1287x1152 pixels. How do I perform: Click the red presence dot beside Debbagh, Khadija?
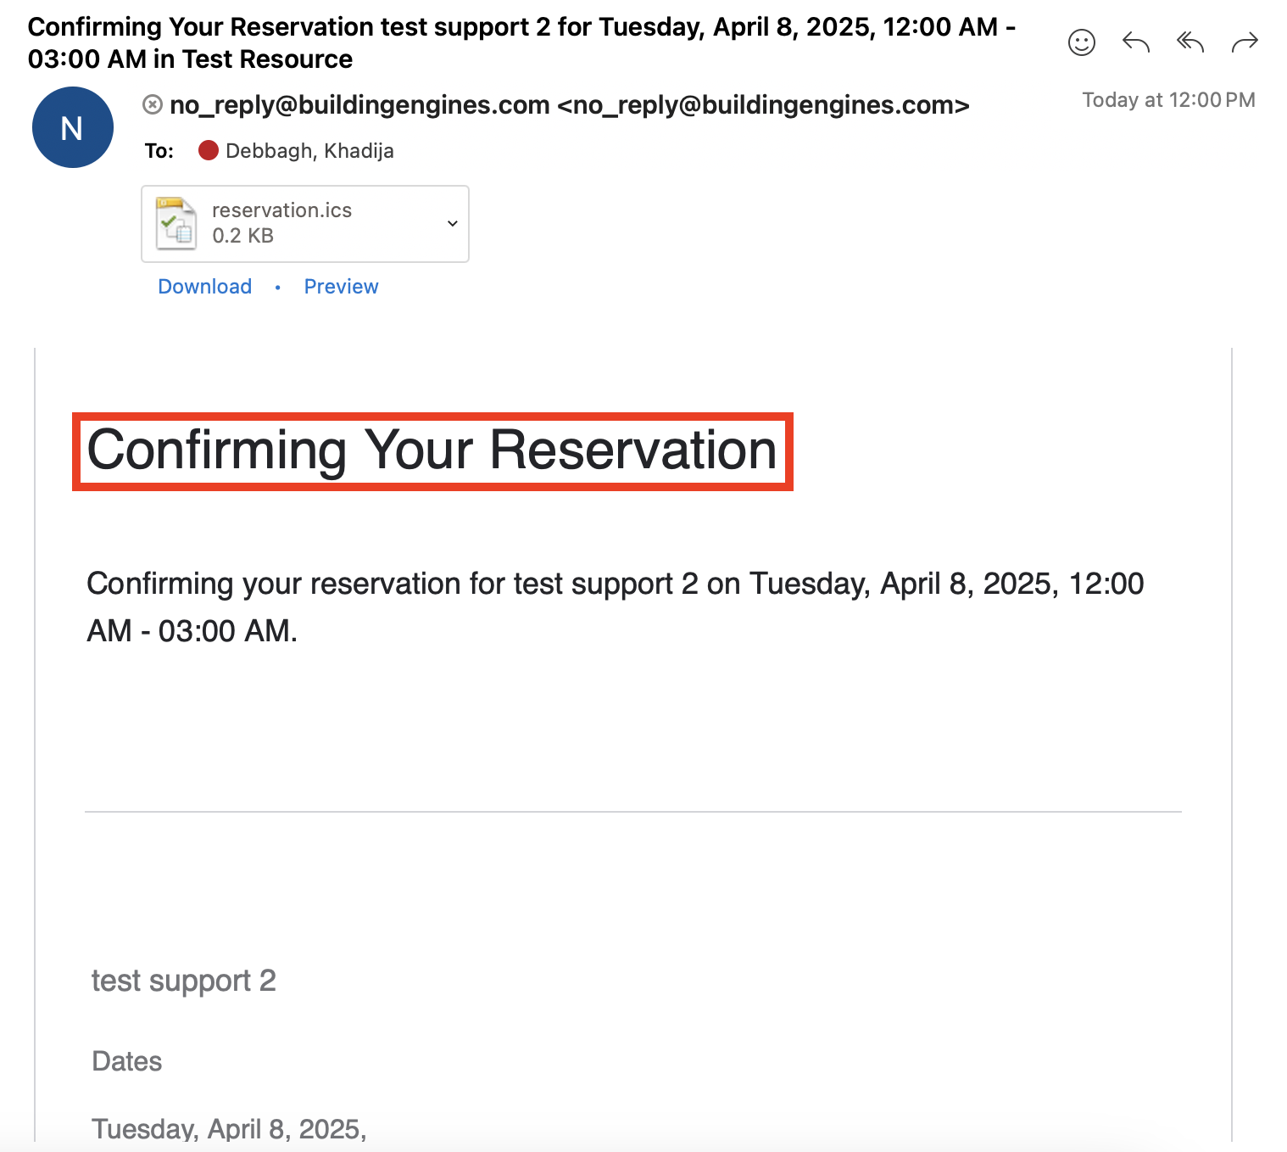208,151
